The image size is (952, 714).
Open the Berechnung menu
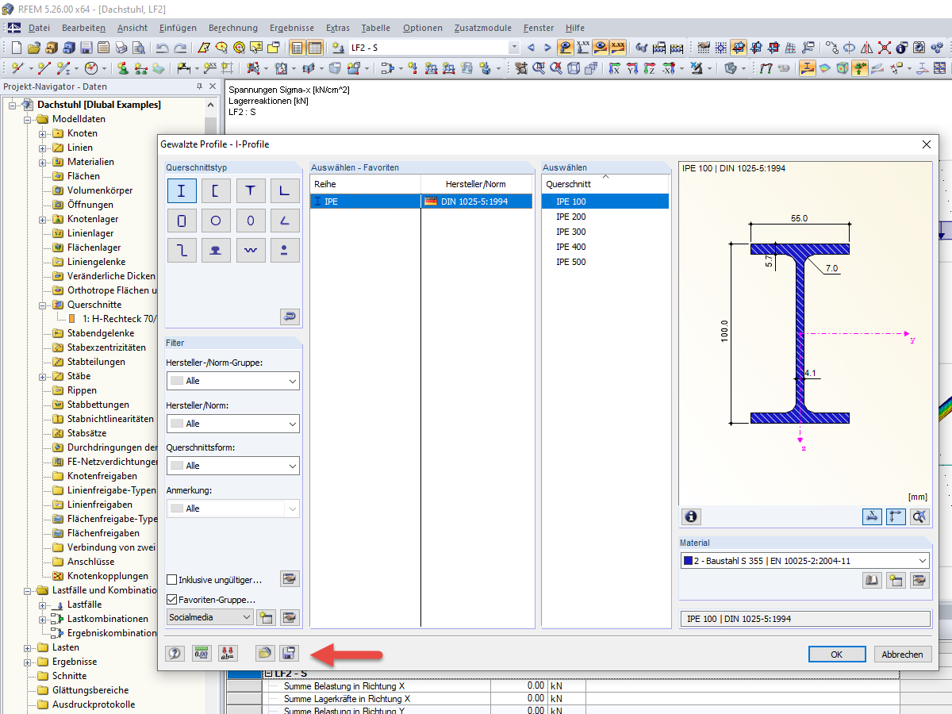233,28
